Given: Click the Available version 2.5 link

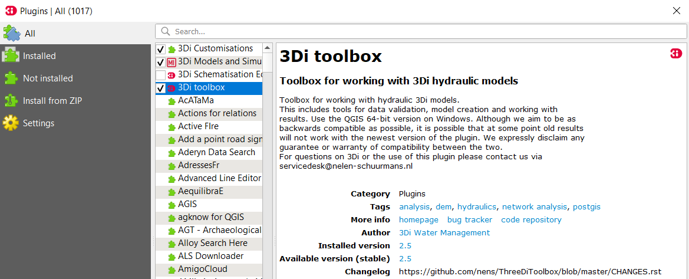Looking at the screenshot, I should (405, 258).
